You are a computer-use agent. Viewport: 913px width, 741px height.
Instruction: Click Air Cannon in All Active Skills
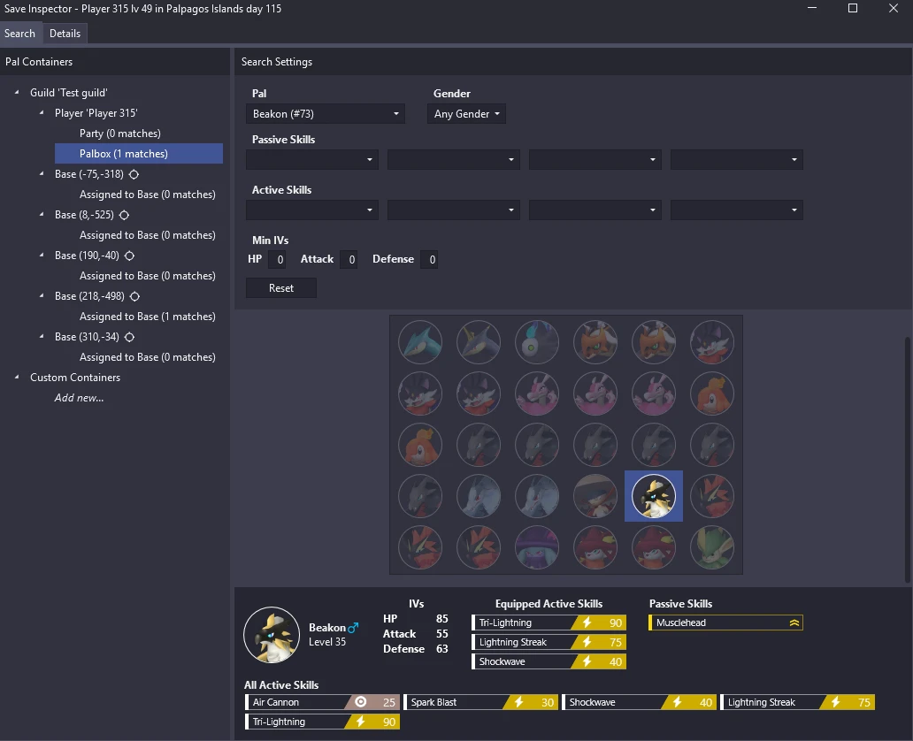point(323,702)
